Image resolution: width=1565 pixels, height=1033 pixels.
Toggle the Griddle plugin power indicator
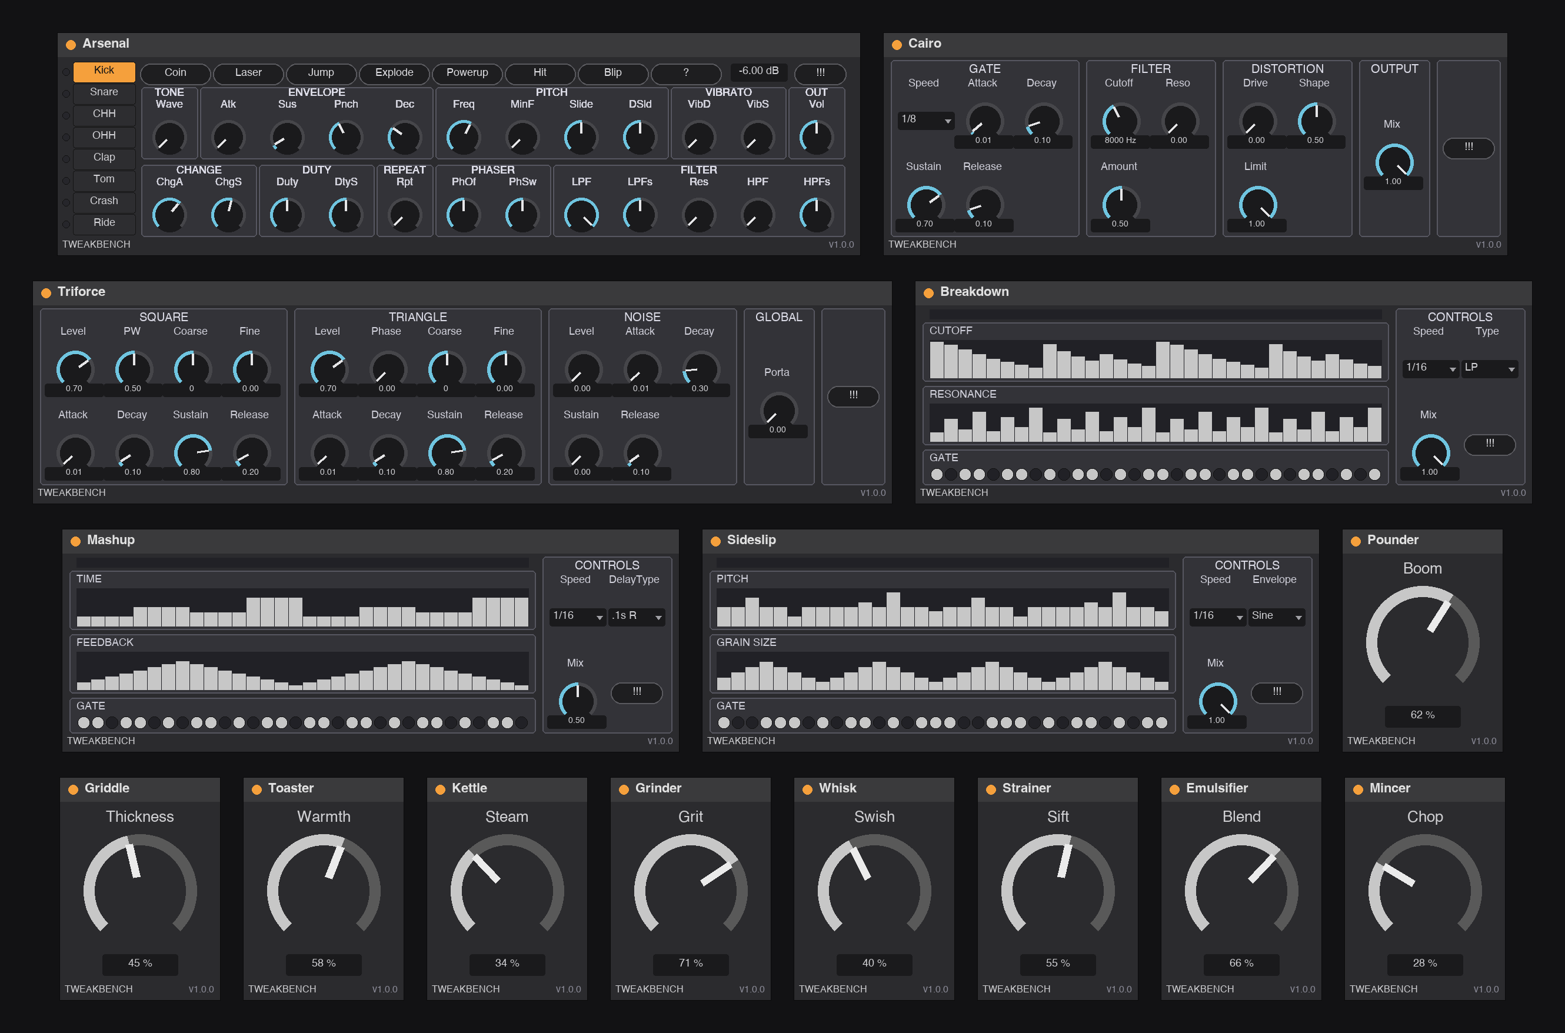73,789
